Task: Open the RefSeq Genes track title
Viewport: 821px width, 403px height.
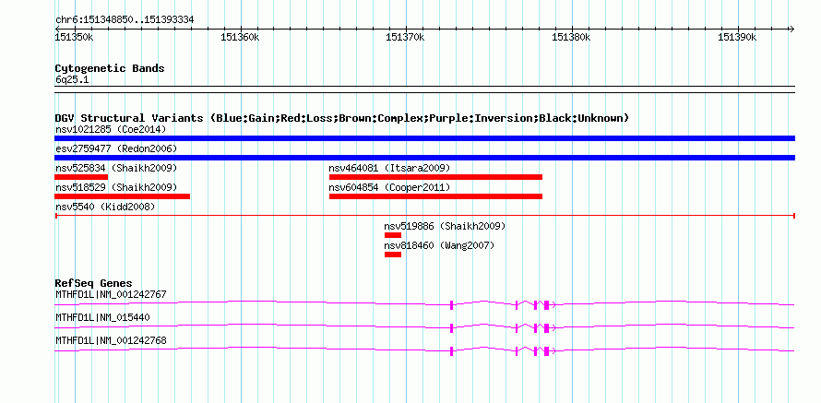Action: pyautogui.click(x=94, y=284)
